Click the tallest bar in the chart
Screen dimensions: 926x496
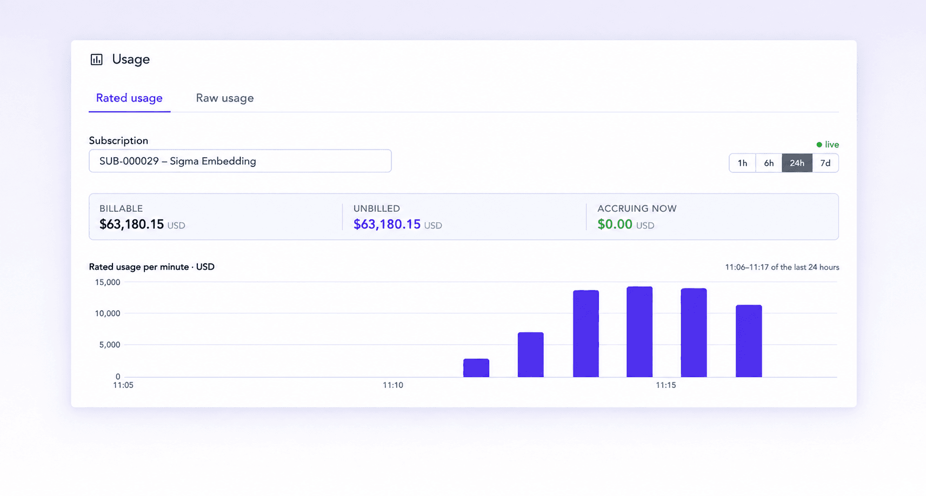coord(639,332)
